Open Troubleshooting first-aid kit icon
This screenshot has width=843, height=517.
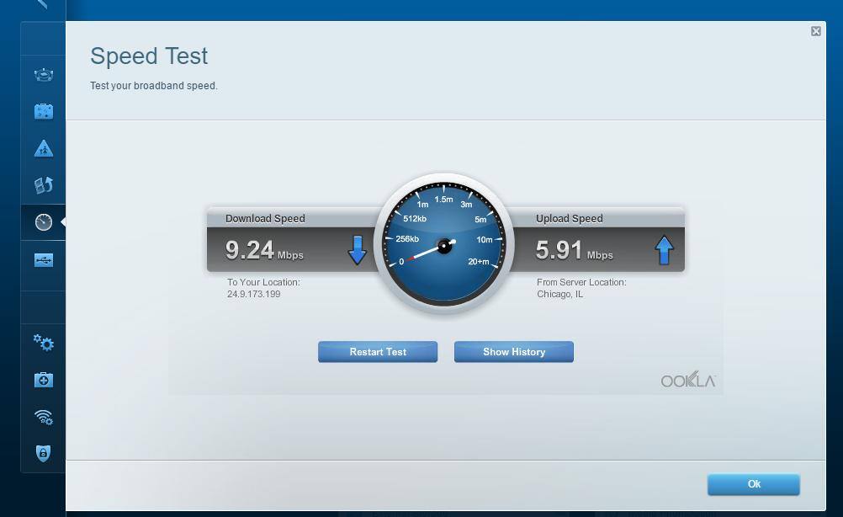44,380
